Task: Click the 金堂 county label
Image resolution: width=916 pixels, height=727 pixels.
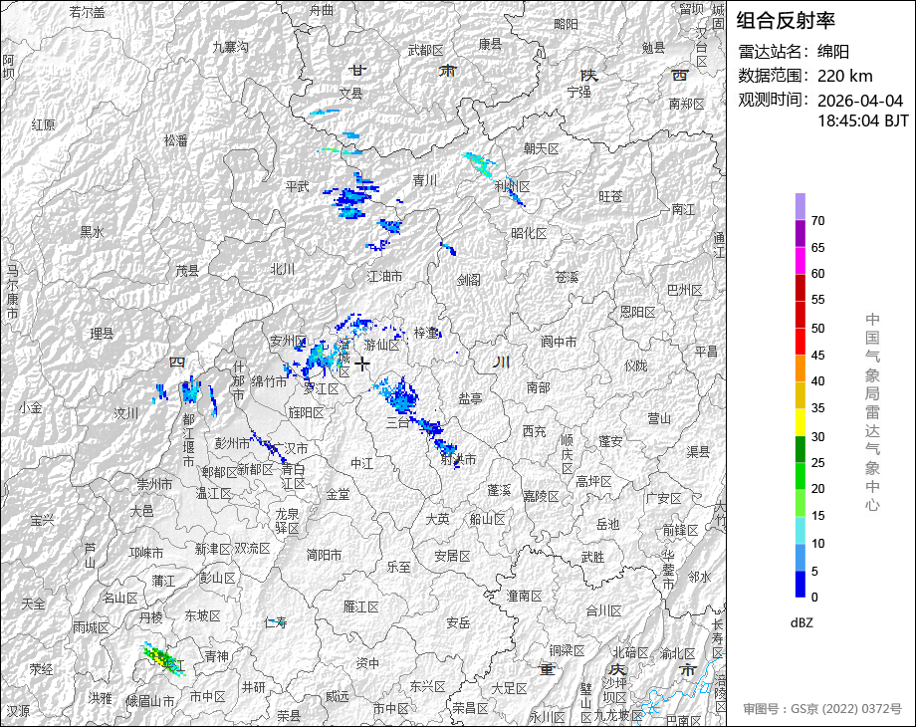Action: click(338, 494)
